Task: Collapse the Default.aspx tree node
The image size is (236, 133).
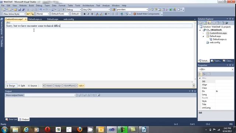Action: 203,36
